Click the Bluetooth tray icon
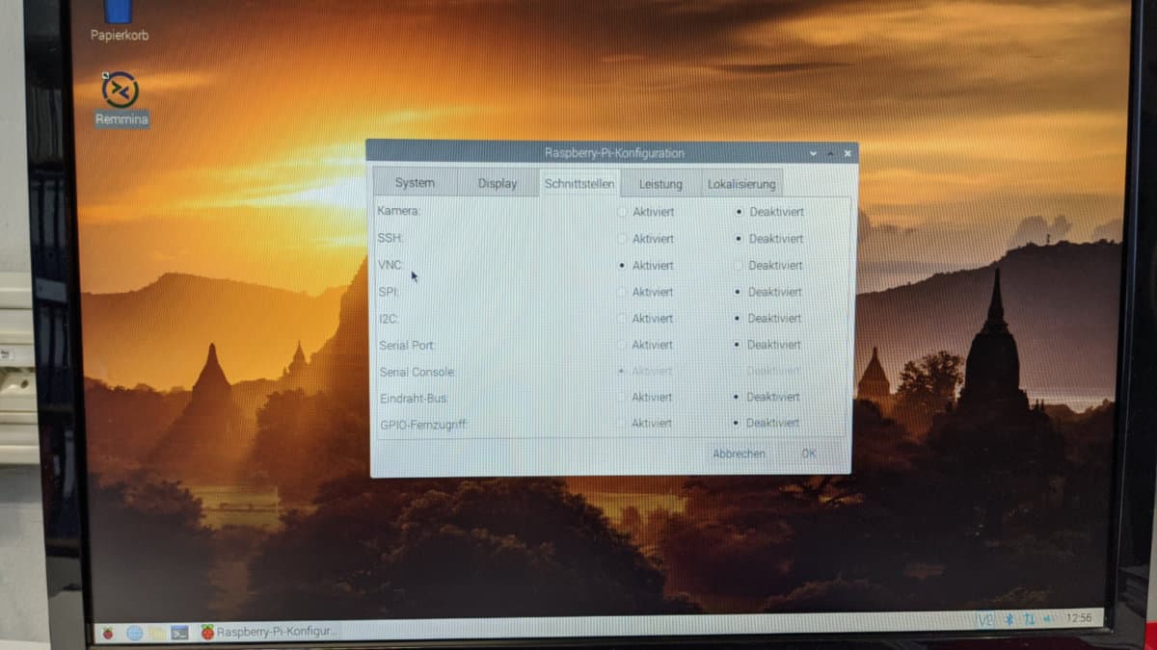This screenshot has height=650, width=1157. pyautogui.click(x=1009, y=619)
